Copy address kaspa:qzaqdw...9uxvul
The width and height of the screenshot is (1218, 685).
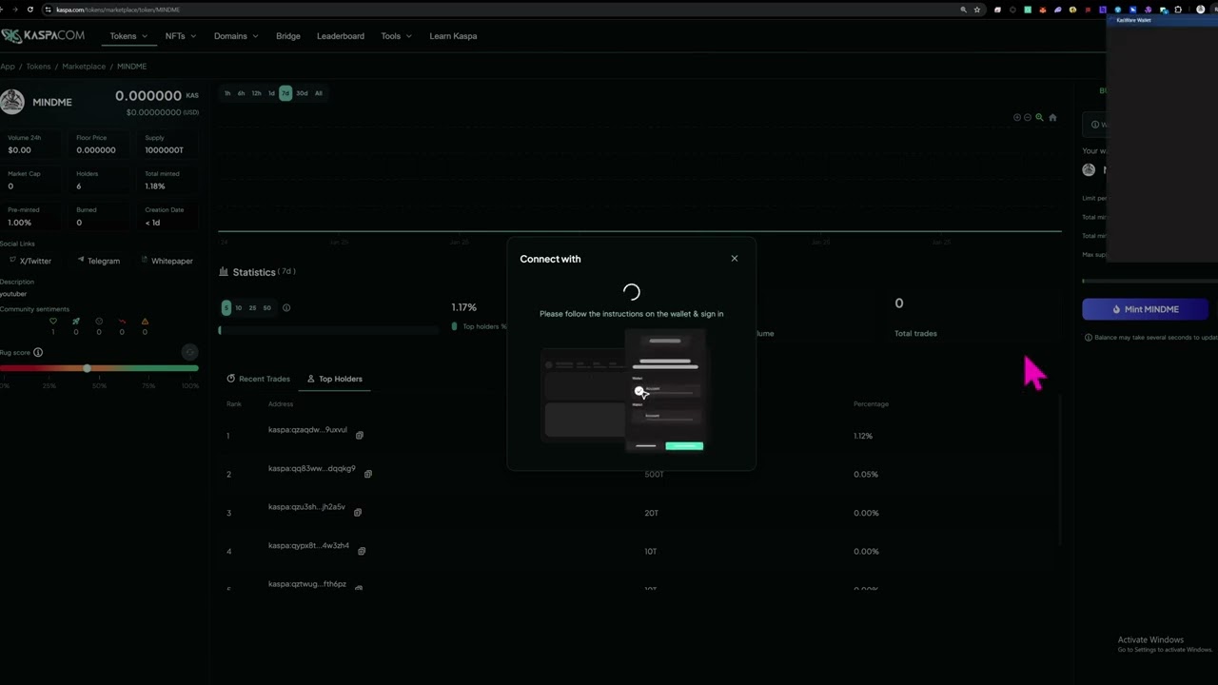coord(360,435)
